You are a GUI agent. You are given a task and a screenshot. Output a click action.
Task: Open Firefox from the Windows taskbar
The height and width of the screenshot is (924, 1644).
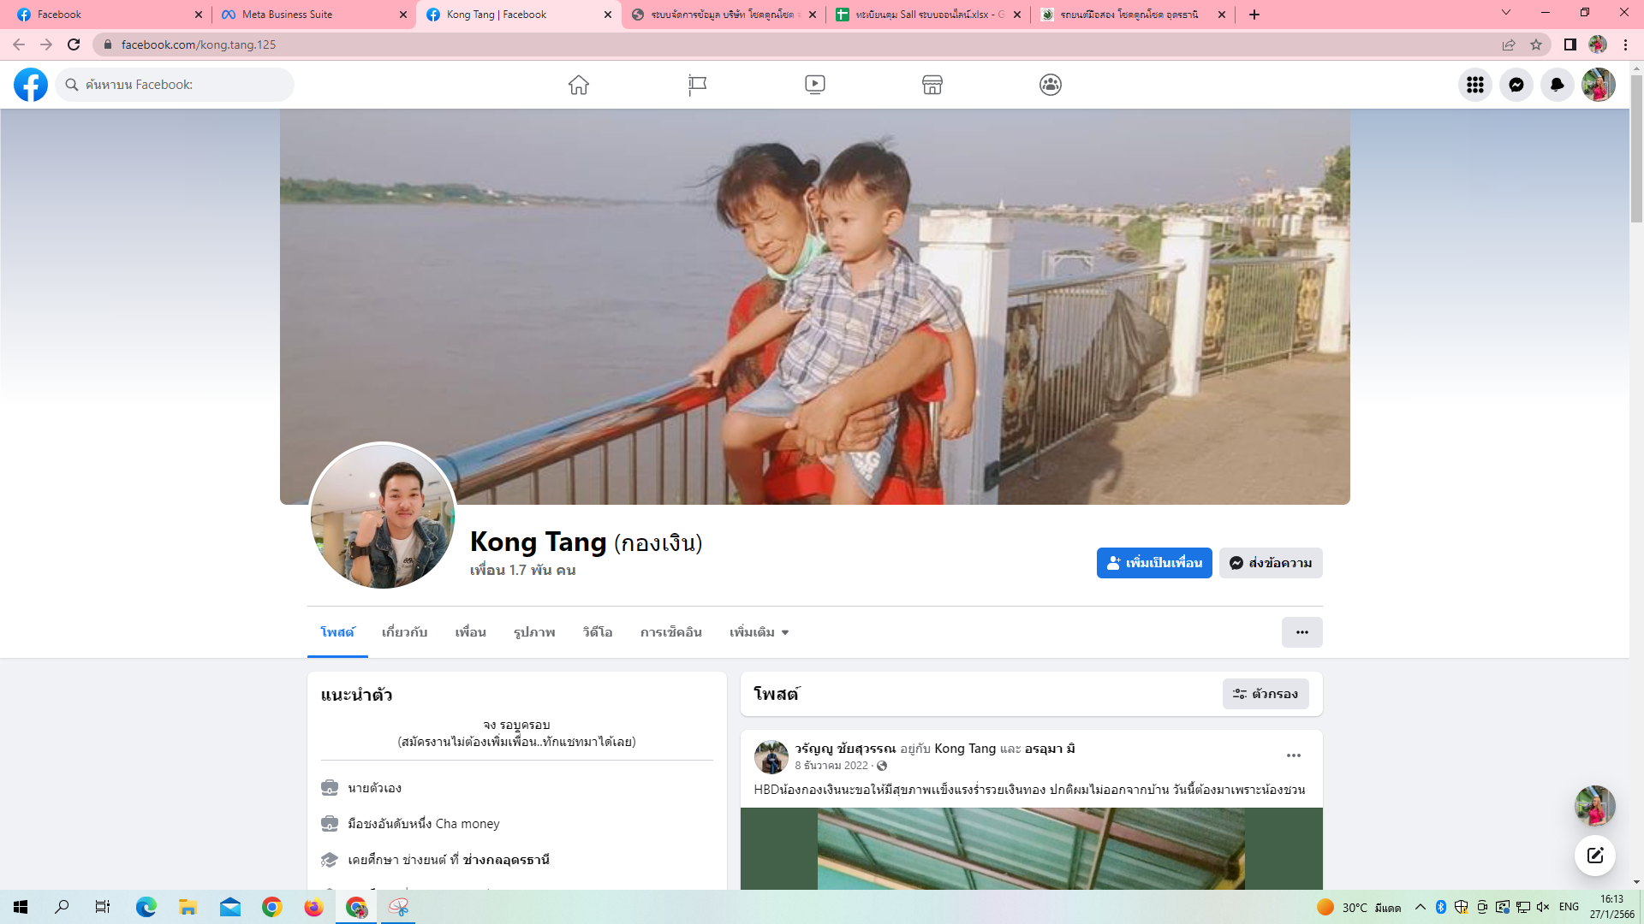click(313, 907)
